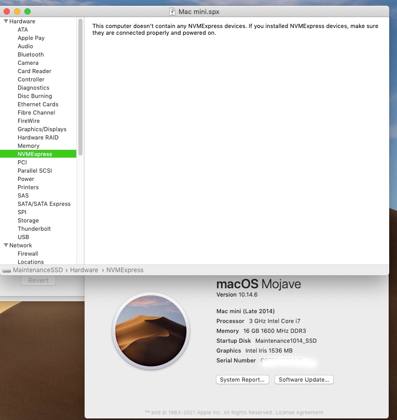Select PCI in the hardware list
The height and width of the screenshot is (420, 397).
pos(22,162)
